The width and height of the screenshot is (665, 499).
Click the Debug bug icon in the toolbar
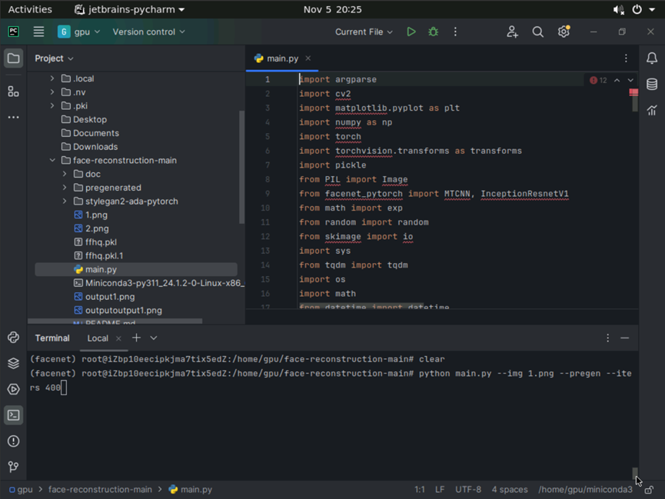[x=434, y=32]
